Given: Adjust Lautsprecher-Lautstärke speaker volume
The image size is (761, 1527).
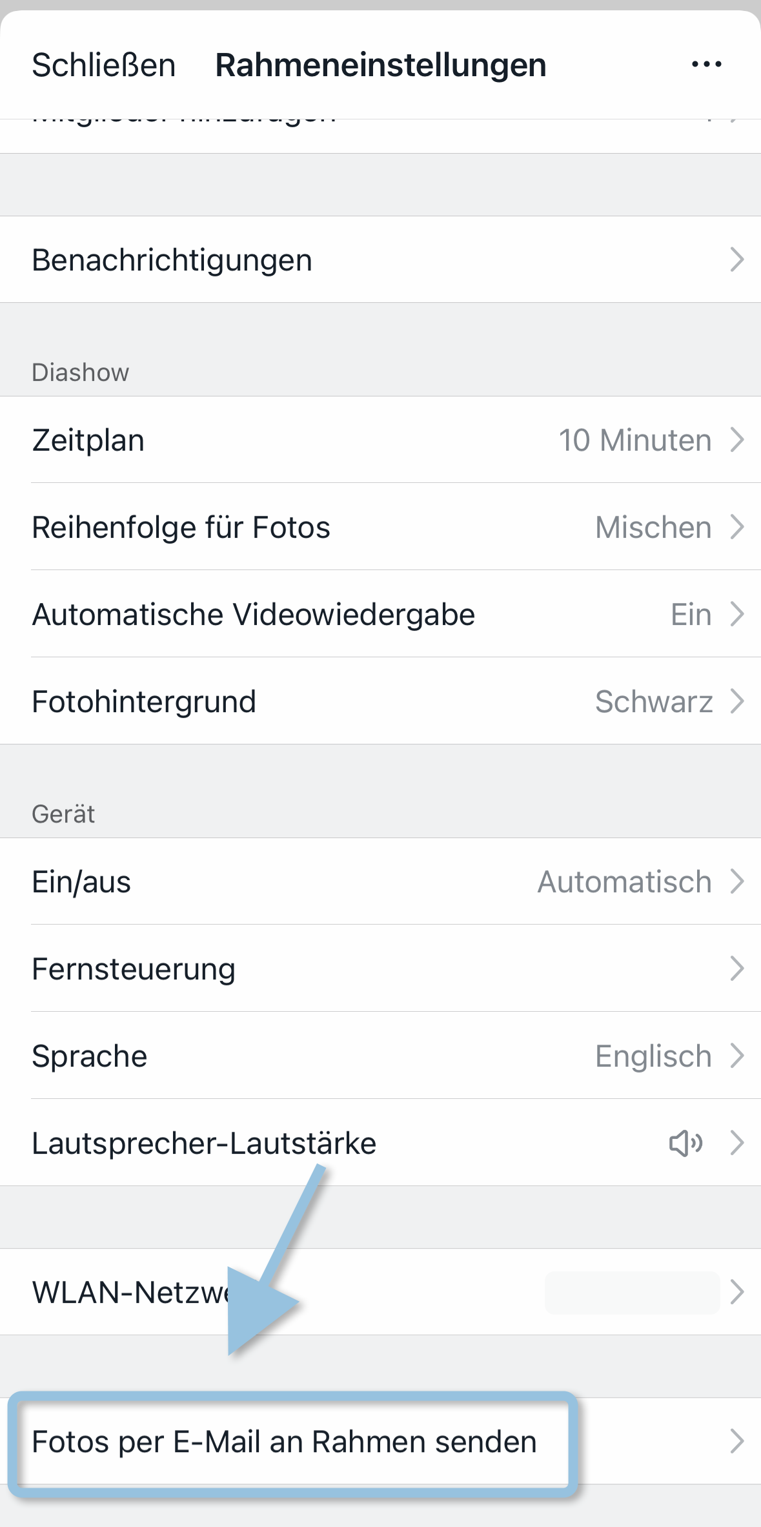Looking at the screenshot, I should (x=204, y=1143).
